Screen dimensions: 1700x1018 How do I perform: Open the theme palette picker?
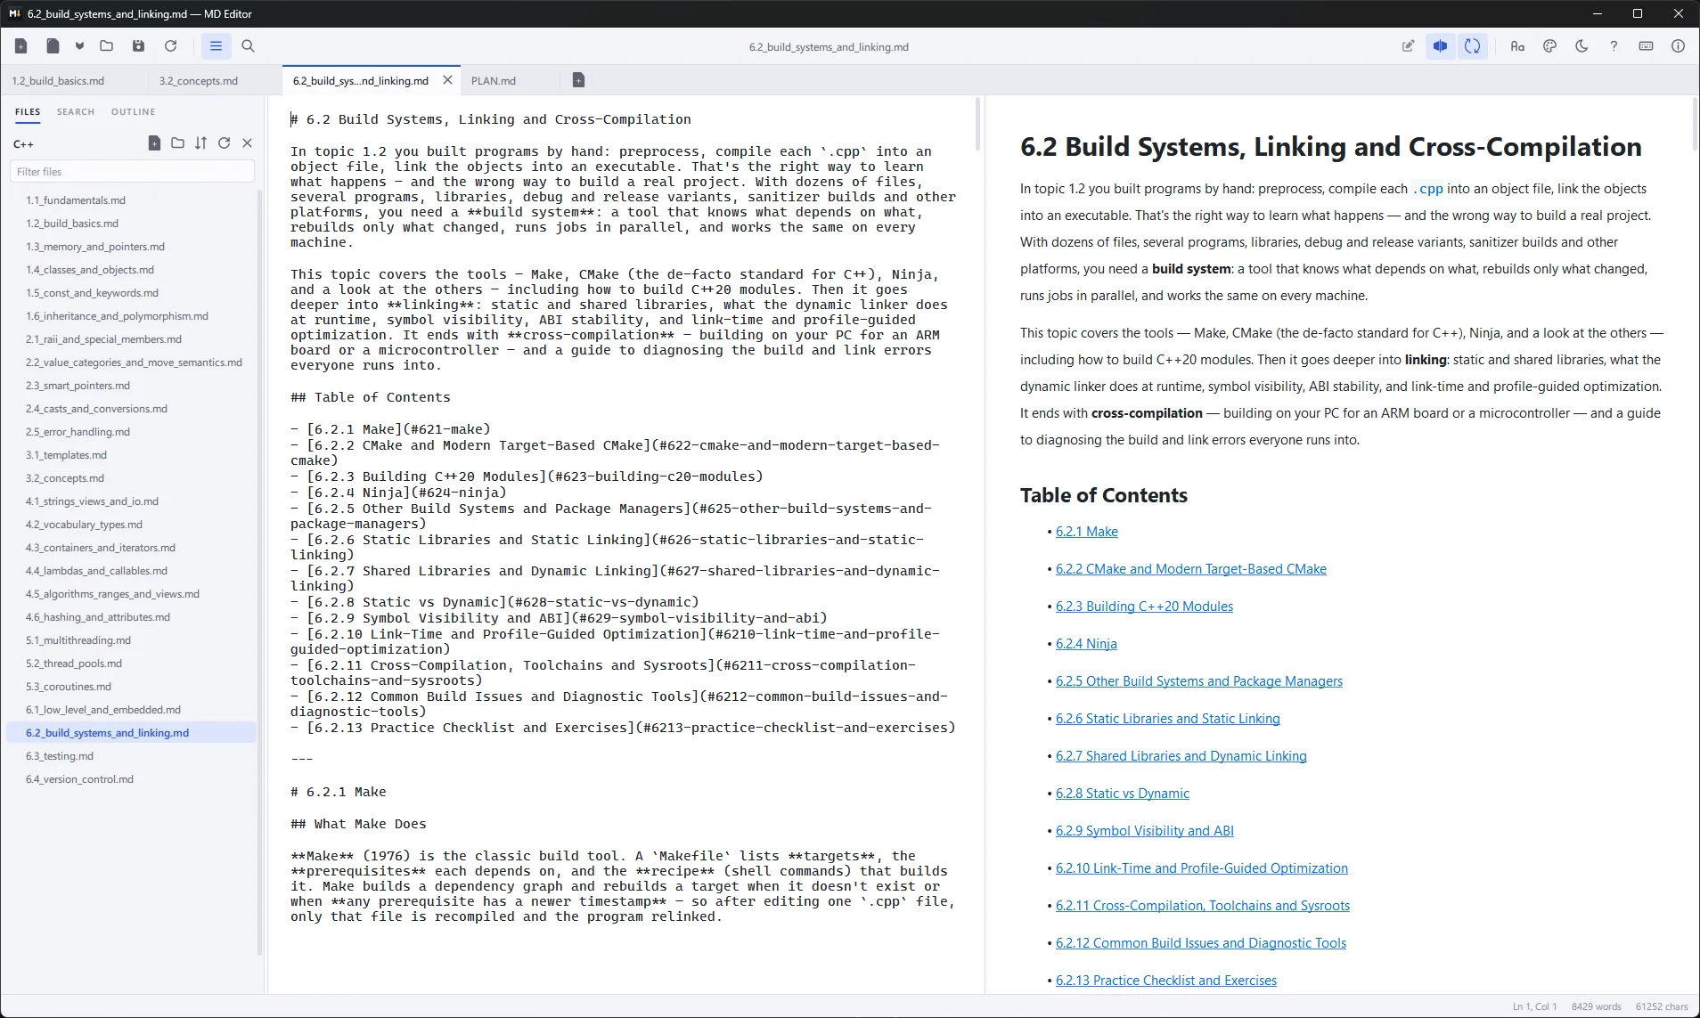point(1549,46)
